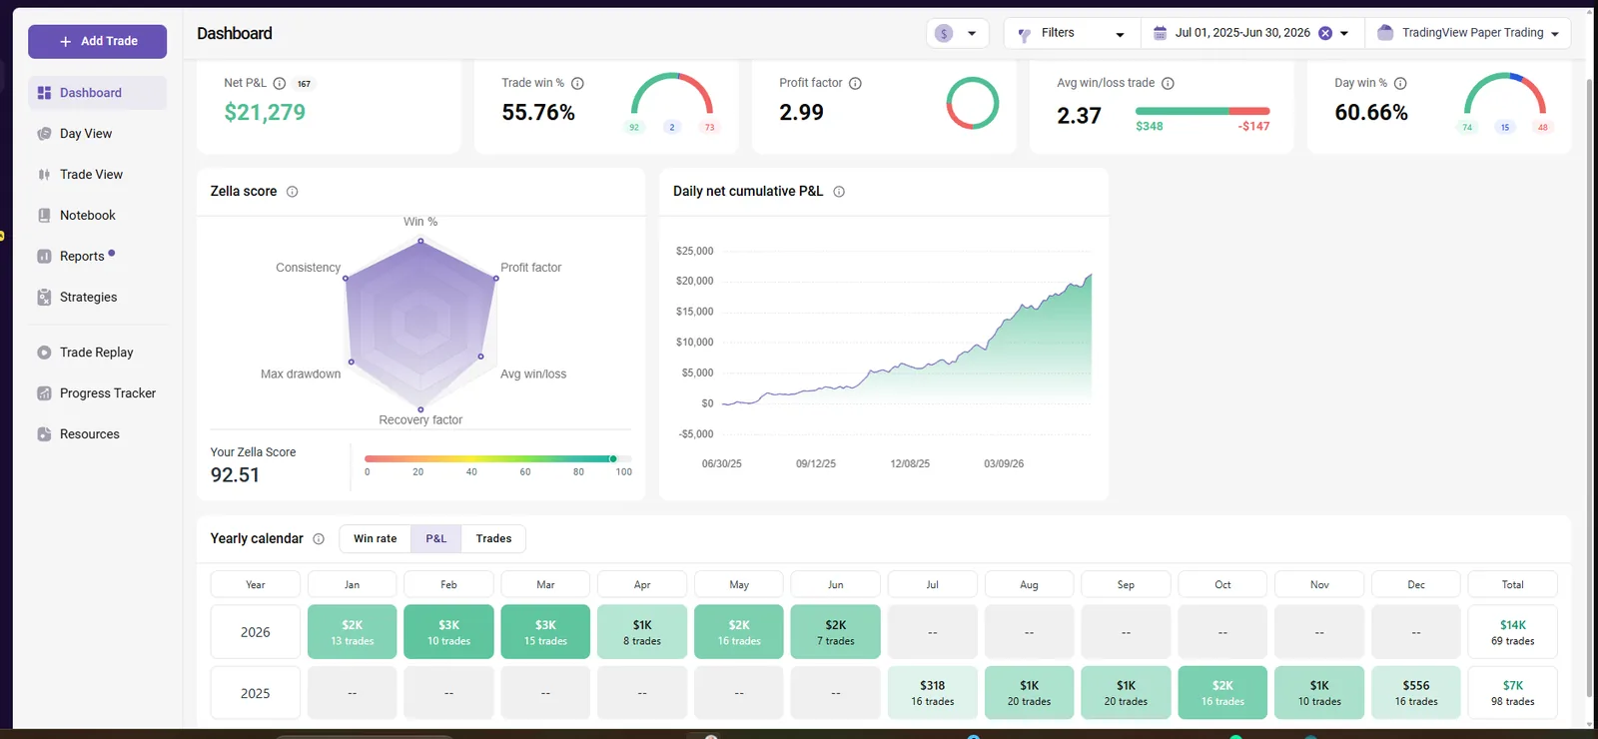Open the Dashboard sidebar item
The image size is (1598, 739).
point(97,93)
